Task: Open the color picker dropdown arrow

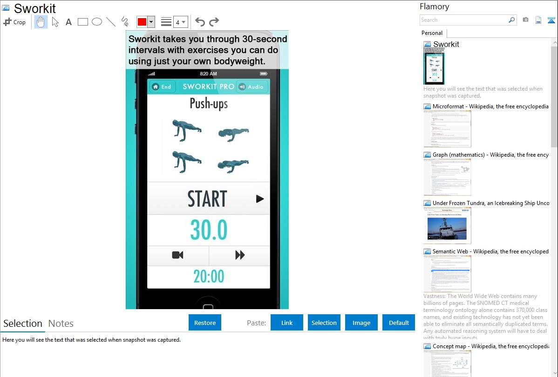Action: [151, 22]
